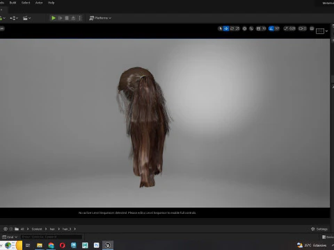The width and height of the screenshot is (334, 250).
Task: Toggle grid snapping in viewport toolbar
Action: (258, 28)
